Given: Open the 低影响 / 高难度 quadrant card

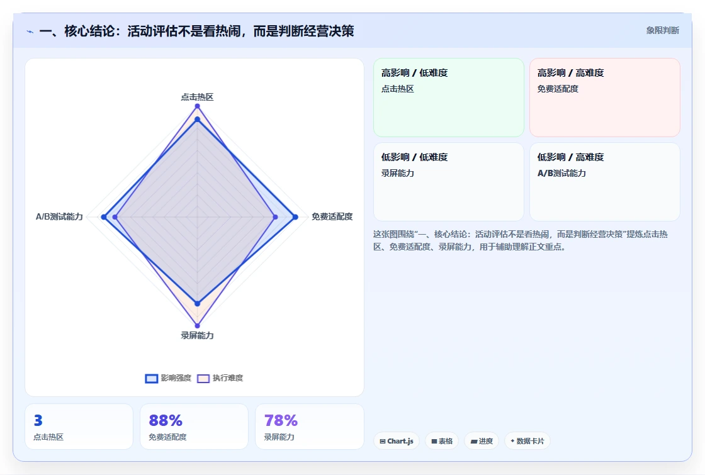Looking at the screenshot, I should tap(605, 182).
